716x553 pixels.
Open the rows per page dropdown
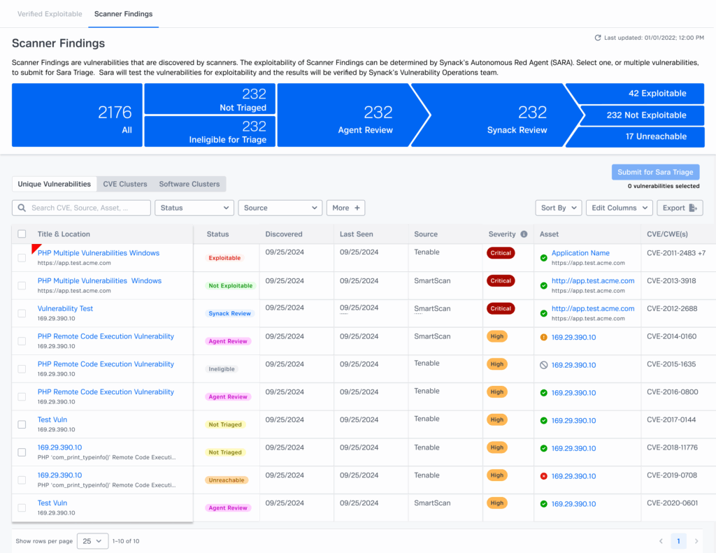click(92, 540)
